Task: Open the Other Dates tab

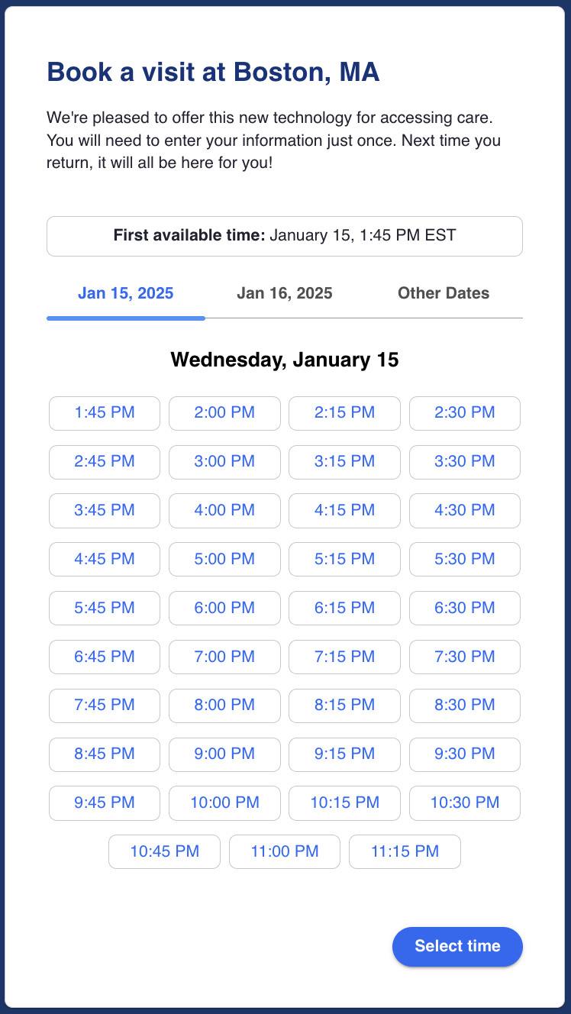Action: (444, 293)
